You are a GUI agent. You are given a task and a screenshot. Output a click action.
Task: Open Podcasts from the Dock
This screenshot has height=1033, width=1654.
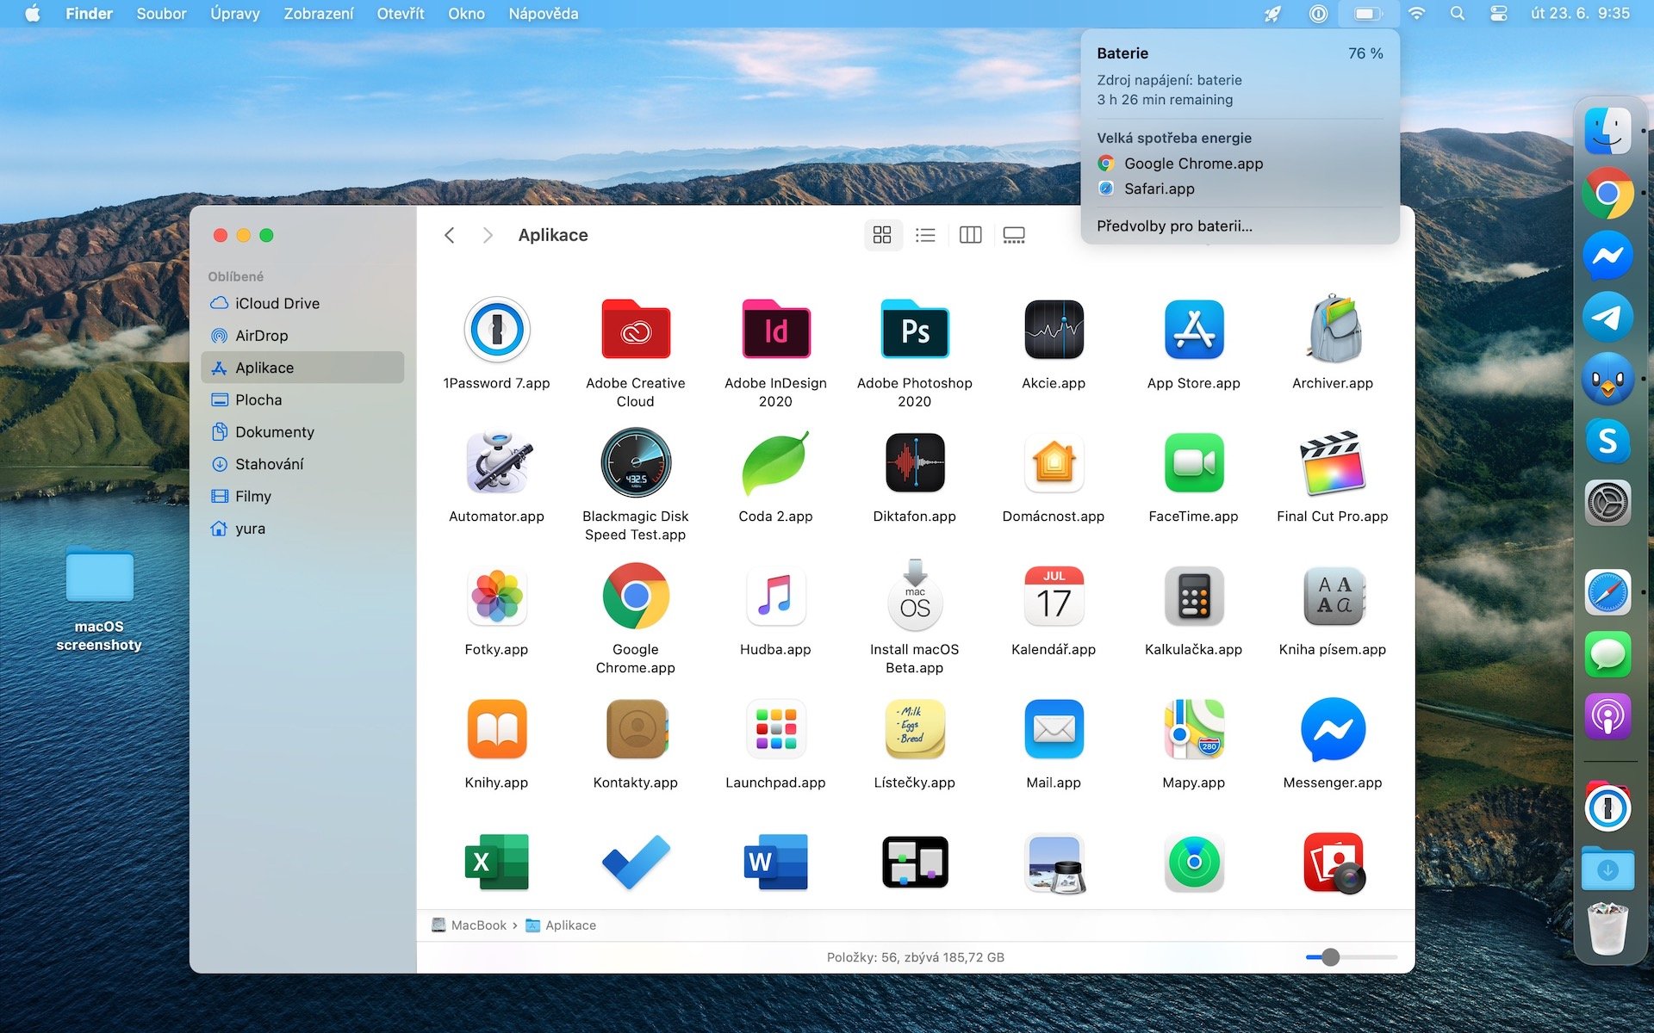[1607, 716]
